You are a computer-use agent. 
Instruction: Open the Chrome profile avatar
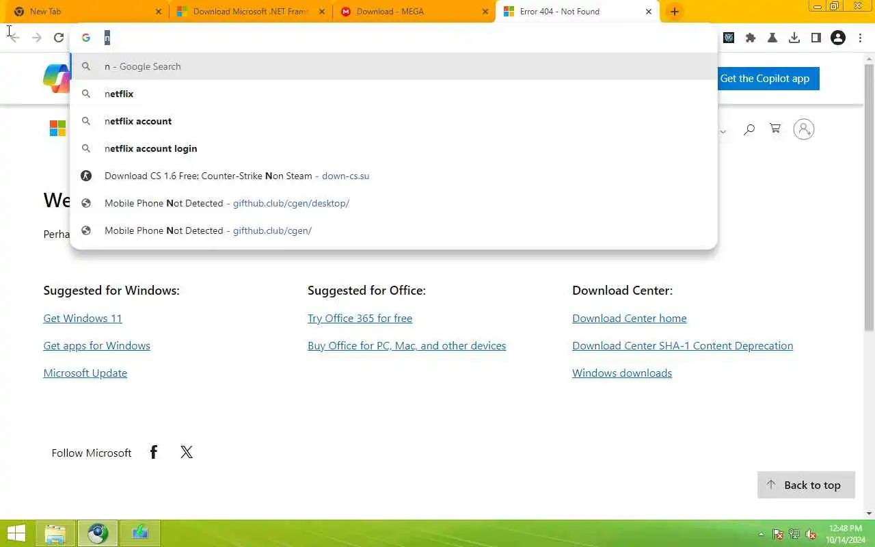[838, 38]
